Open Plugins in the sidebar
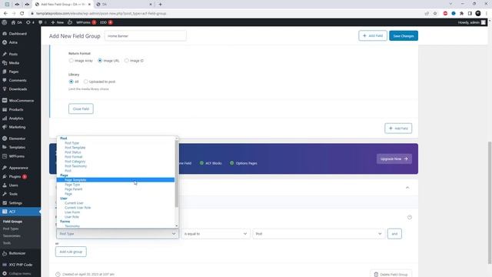492x277 pixels. tap(15, 176)
